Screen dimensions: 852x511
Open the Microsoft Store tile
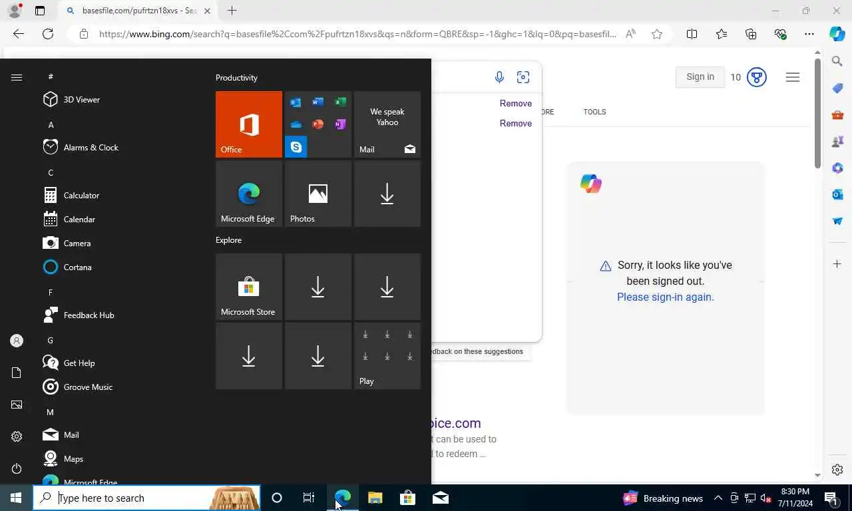[x=249, y=287]
